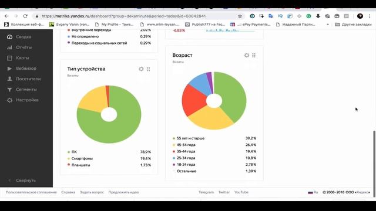Open Задать вопрос footer link
This screenshot has width=376, height=211.
pos(92,192)
